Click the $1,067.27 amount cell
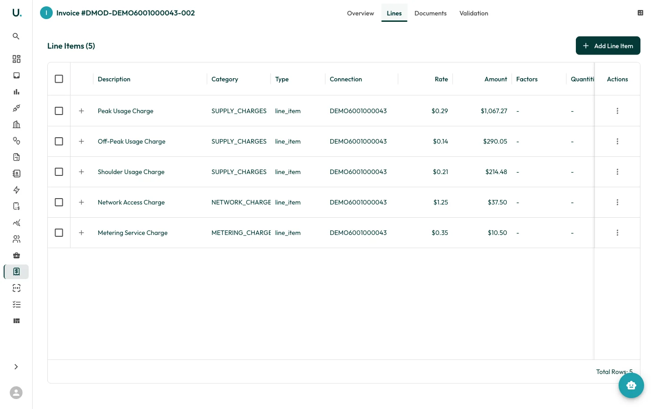 click(494, 111)
